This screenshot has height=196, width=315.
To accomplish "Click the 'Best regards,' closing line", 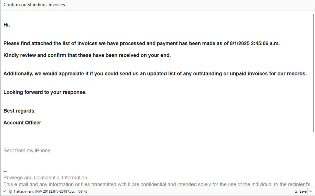I will tap(19, 111).
